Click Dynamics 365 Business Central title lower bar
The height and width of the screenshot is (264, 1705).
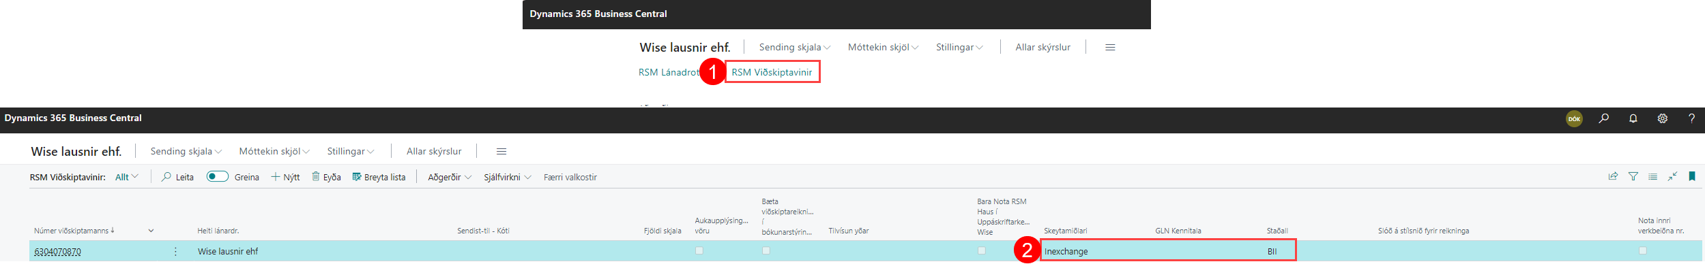point(73,118)
